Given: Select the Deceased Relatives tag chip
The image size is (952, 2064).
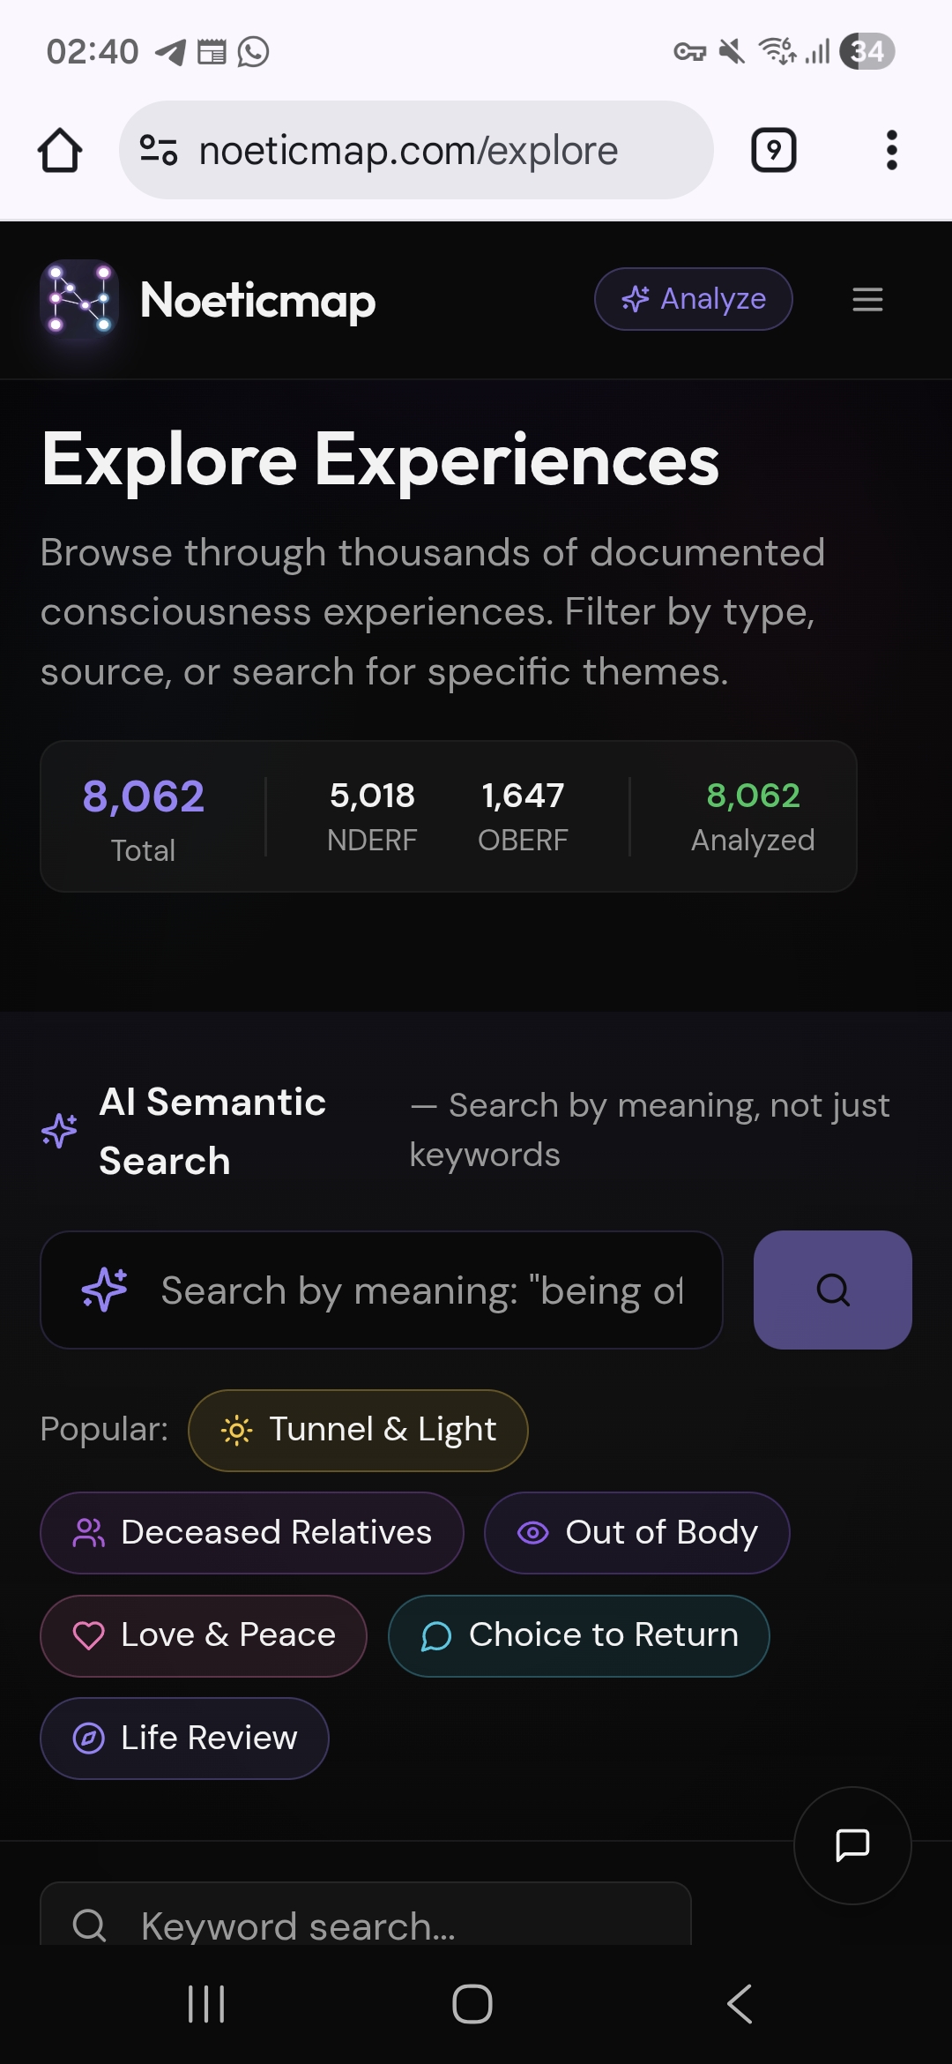Looking at the screenshot, I should 252,1533.
